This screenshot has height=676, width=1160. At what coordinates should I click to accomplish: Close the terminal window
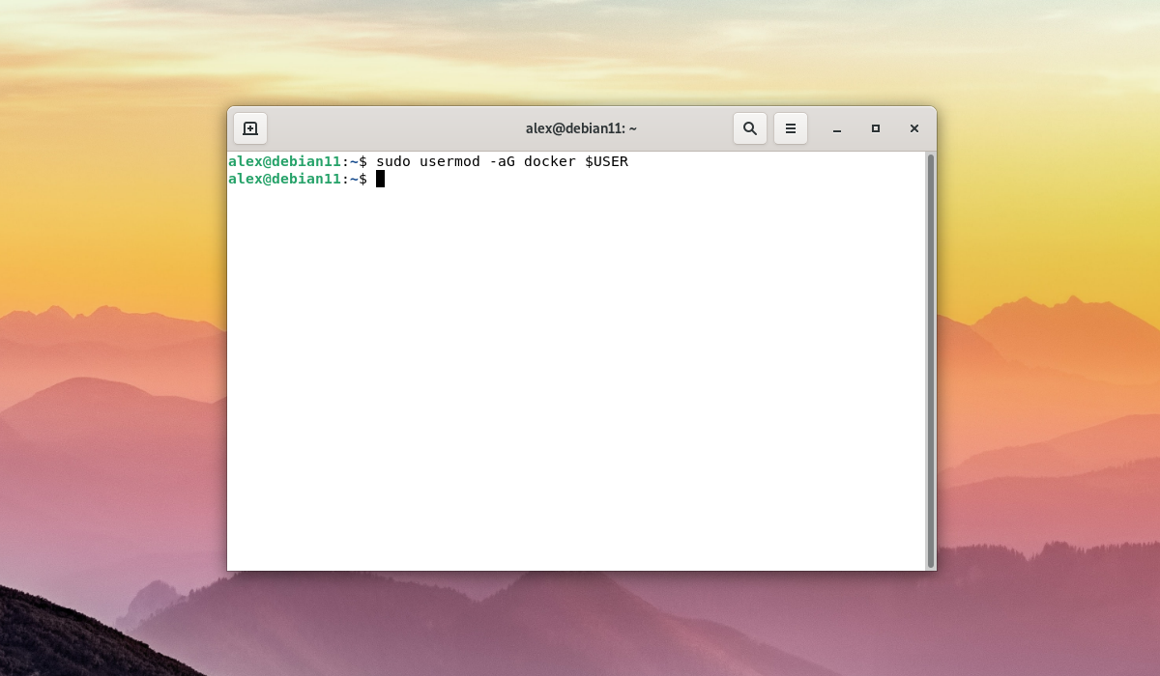pos(913,128)
